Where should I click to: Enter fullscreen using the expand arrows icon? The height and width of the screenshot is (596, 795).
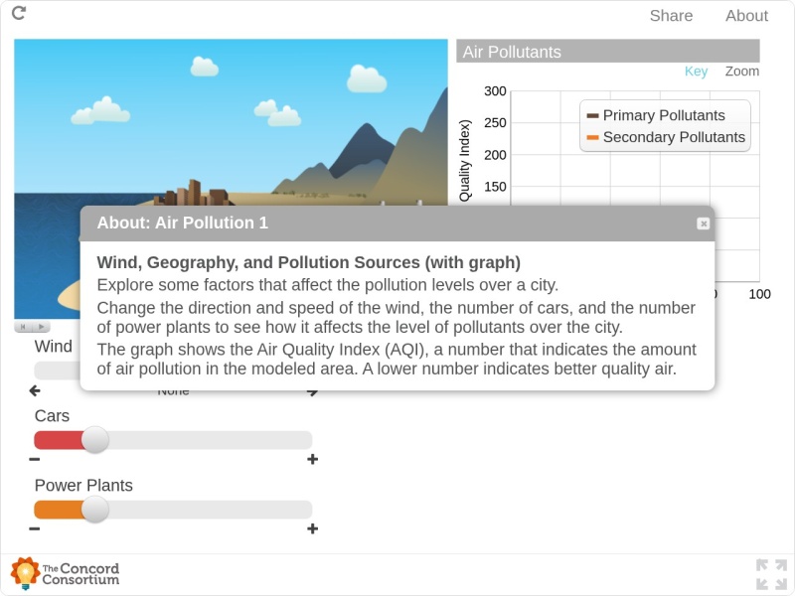pyautogui.click(x=771, y=574)
